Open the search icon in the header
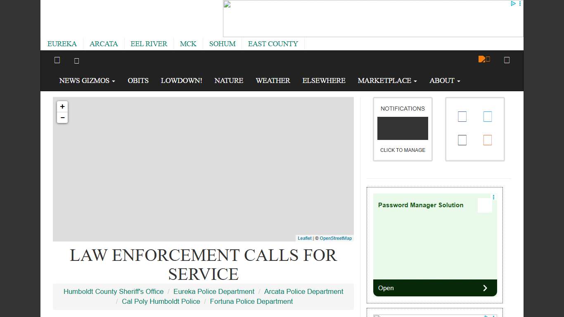This screenshot has width=564, height=317. [x=507, y=59]
